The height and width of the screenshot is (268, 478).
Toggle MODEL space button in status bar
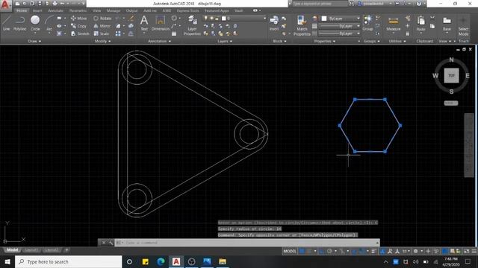tap(290, 251)
